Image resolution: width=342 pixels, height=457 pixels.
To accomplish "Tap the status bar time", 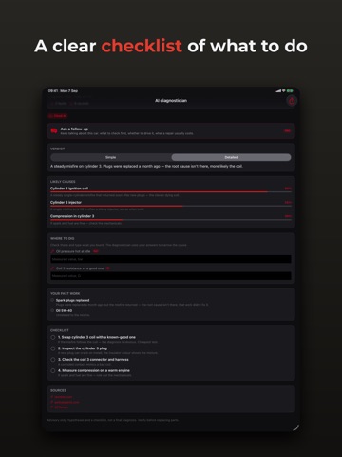I will pyautogui.click(x=52, y=90).
